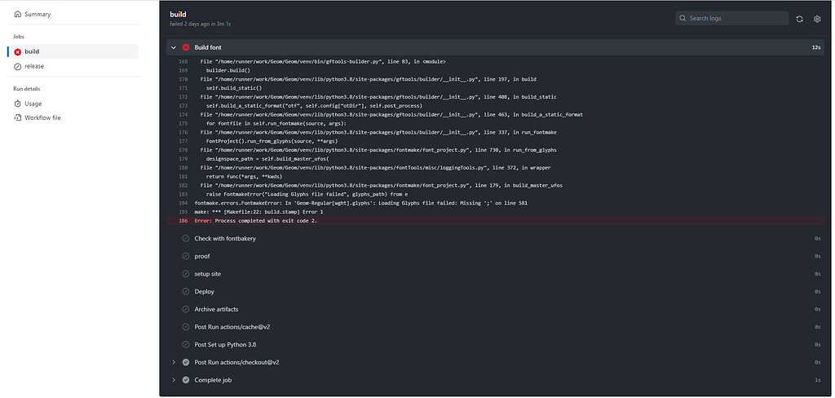Click the Deploy step row
The image size is (835, 398).
tap(495, 291)
